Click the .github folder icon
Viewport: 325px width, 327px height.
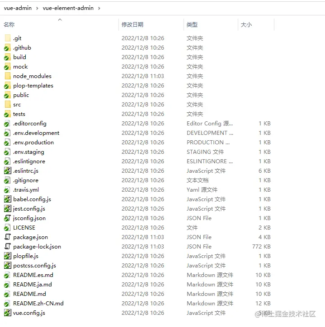click(8, 48)
